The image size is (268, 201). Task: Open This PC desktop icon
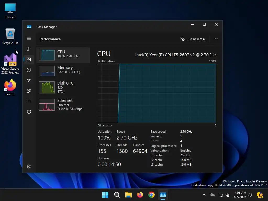click(10, 11)
